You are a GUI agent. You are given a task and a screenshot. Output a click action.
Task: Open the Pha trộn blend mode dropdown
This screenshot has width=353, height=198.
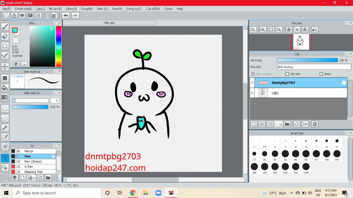tap(314, 67)
